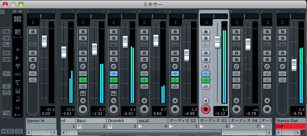This screenshot has width=307, height=136.
Task: Record-enable the オーディオ 02 channel
Action: 175,109
